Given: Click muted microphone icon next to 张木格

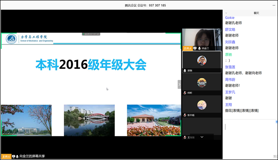Looking at the screenshot, I should click(x=185, y=115).
